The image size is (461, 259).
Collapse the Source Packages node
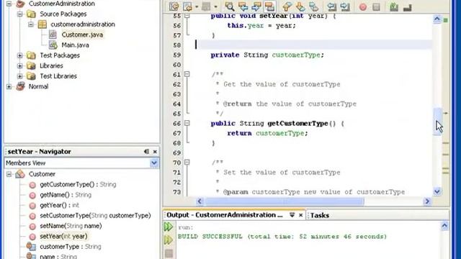[x=19, y=14]
